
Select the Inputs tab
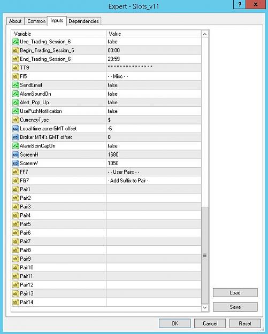click(x=57, y=21)
